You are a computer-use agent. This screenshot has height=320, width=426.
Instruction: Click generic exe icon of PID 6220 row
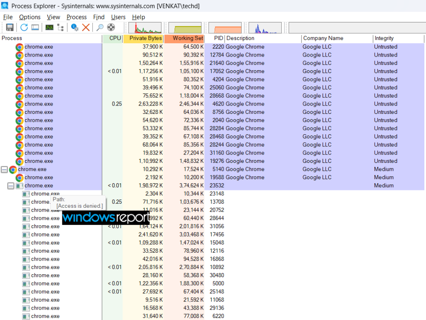[26, 317]
